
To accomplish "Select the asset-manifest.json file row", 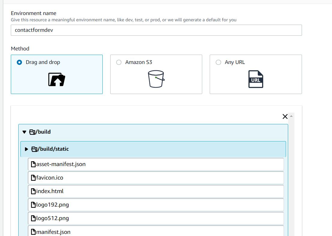I will coord(156,164).
